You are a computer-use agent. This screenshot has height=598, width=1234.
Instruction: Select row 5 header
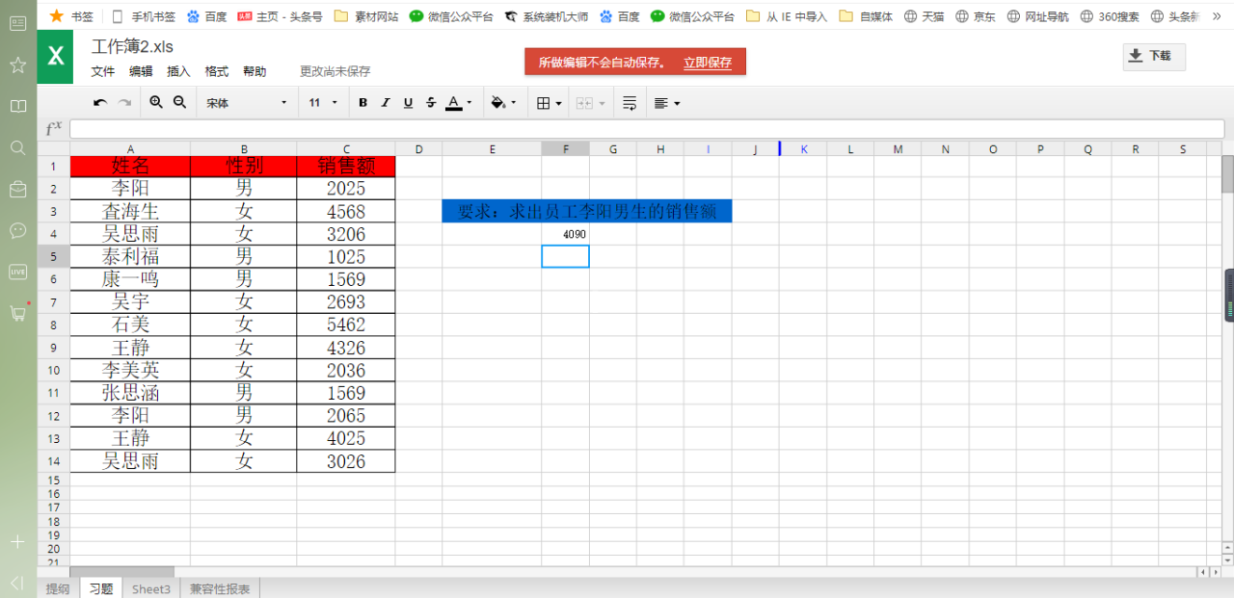click(x=53, y=256)
